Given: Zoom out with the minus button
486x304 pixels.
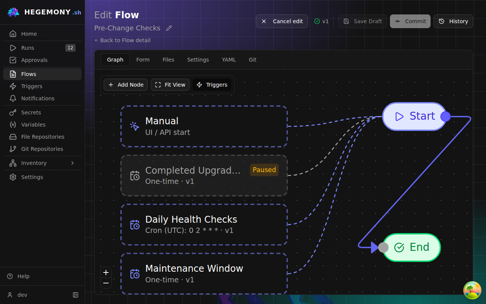Looking at the screenshot, I should click(x=106, y=283).
